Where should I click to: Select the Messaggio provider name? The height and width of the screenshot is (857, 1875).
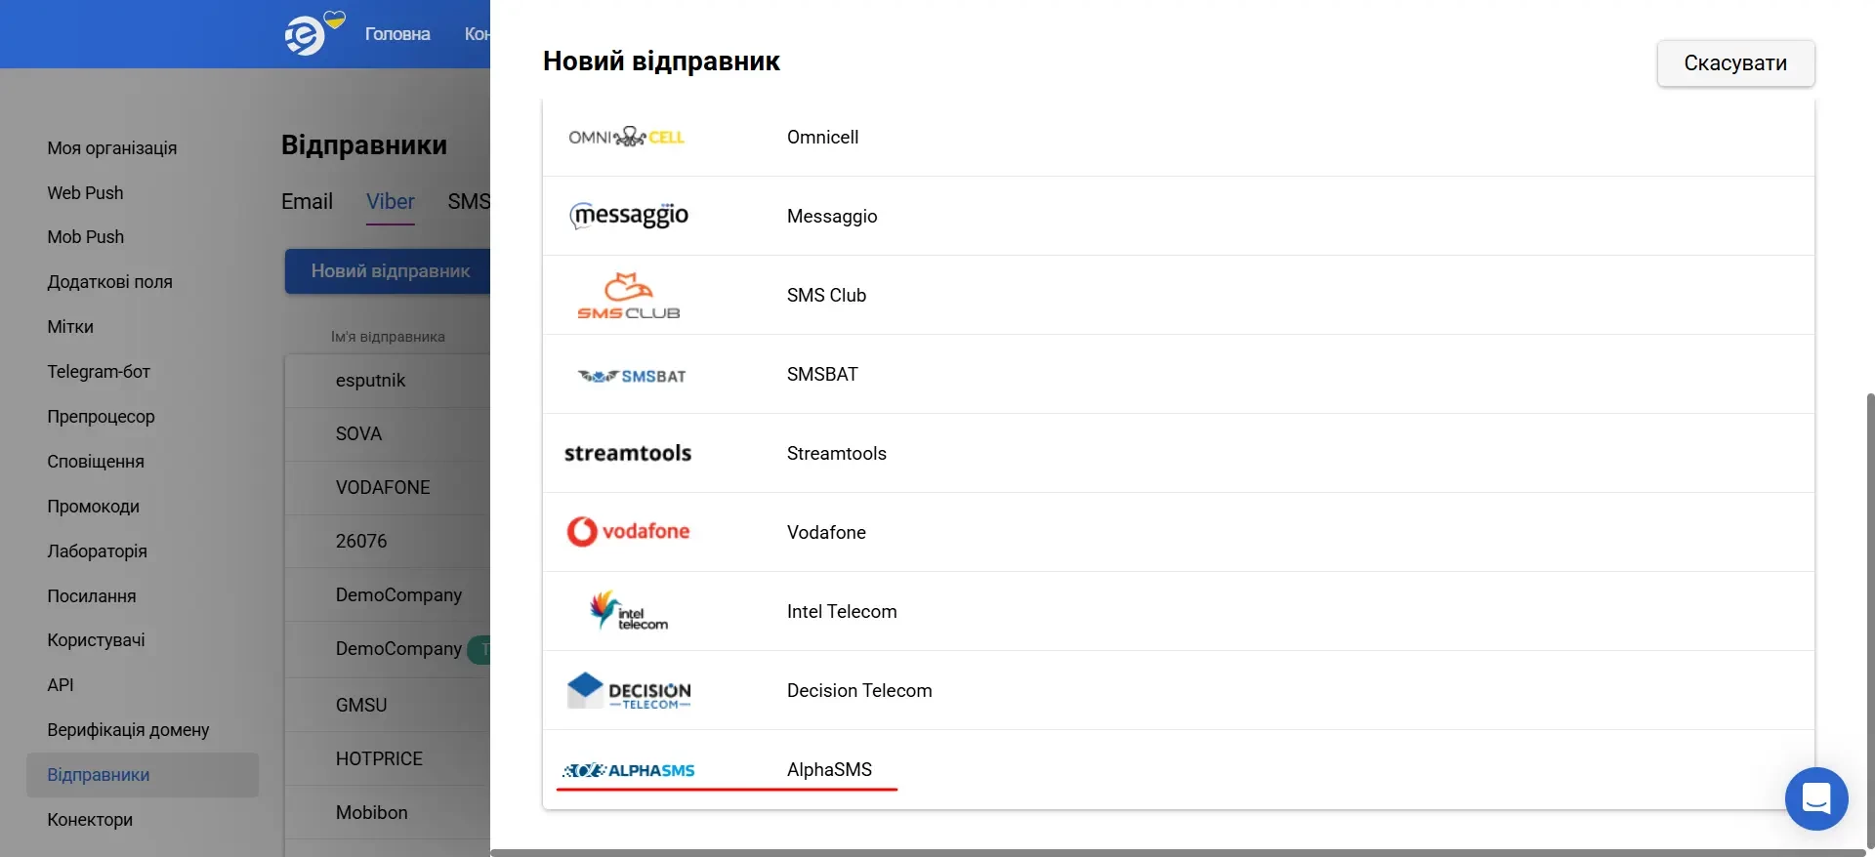(x=832, y=217)
